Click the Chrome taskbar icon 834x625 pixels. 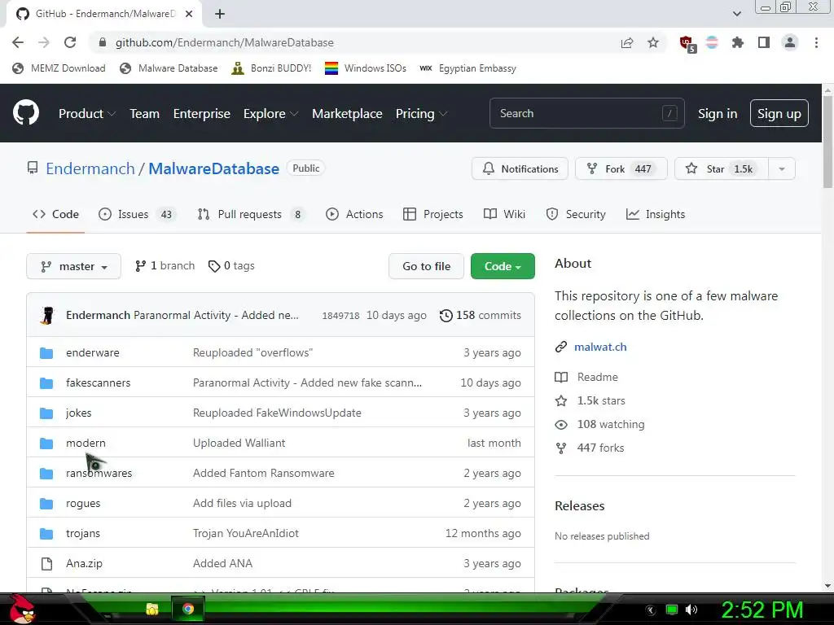(x=188, y=609)
